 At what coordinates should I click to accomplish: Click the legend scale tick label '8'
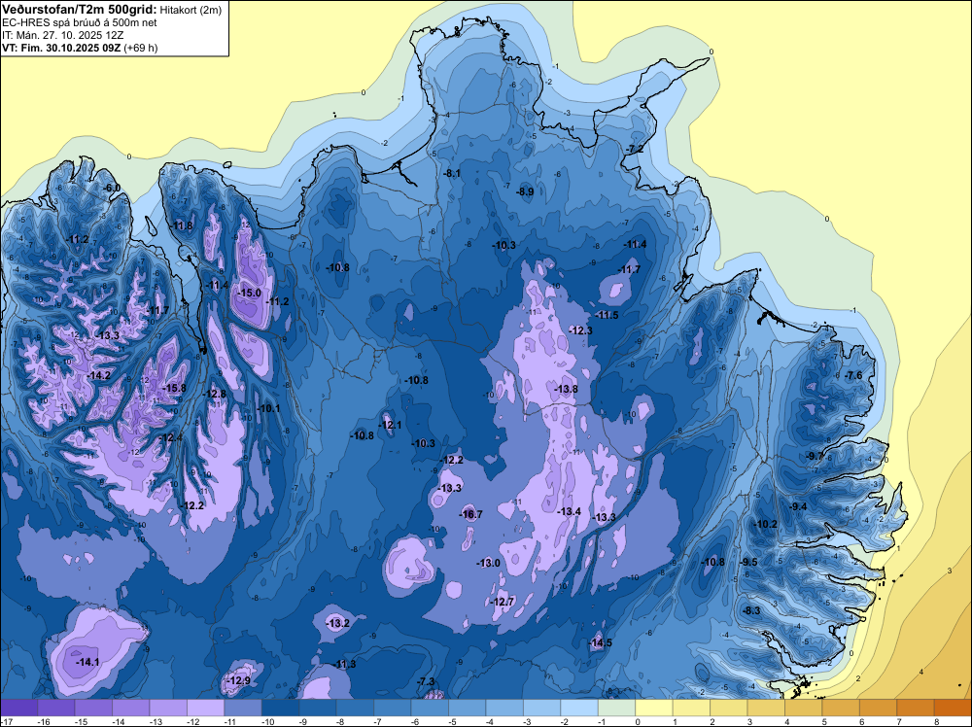[x=936, y=721]
